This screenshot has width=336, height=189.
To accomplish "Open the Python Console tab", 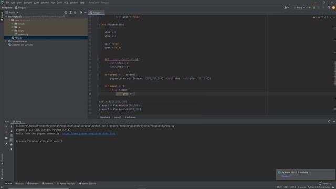I will point(88,184).
